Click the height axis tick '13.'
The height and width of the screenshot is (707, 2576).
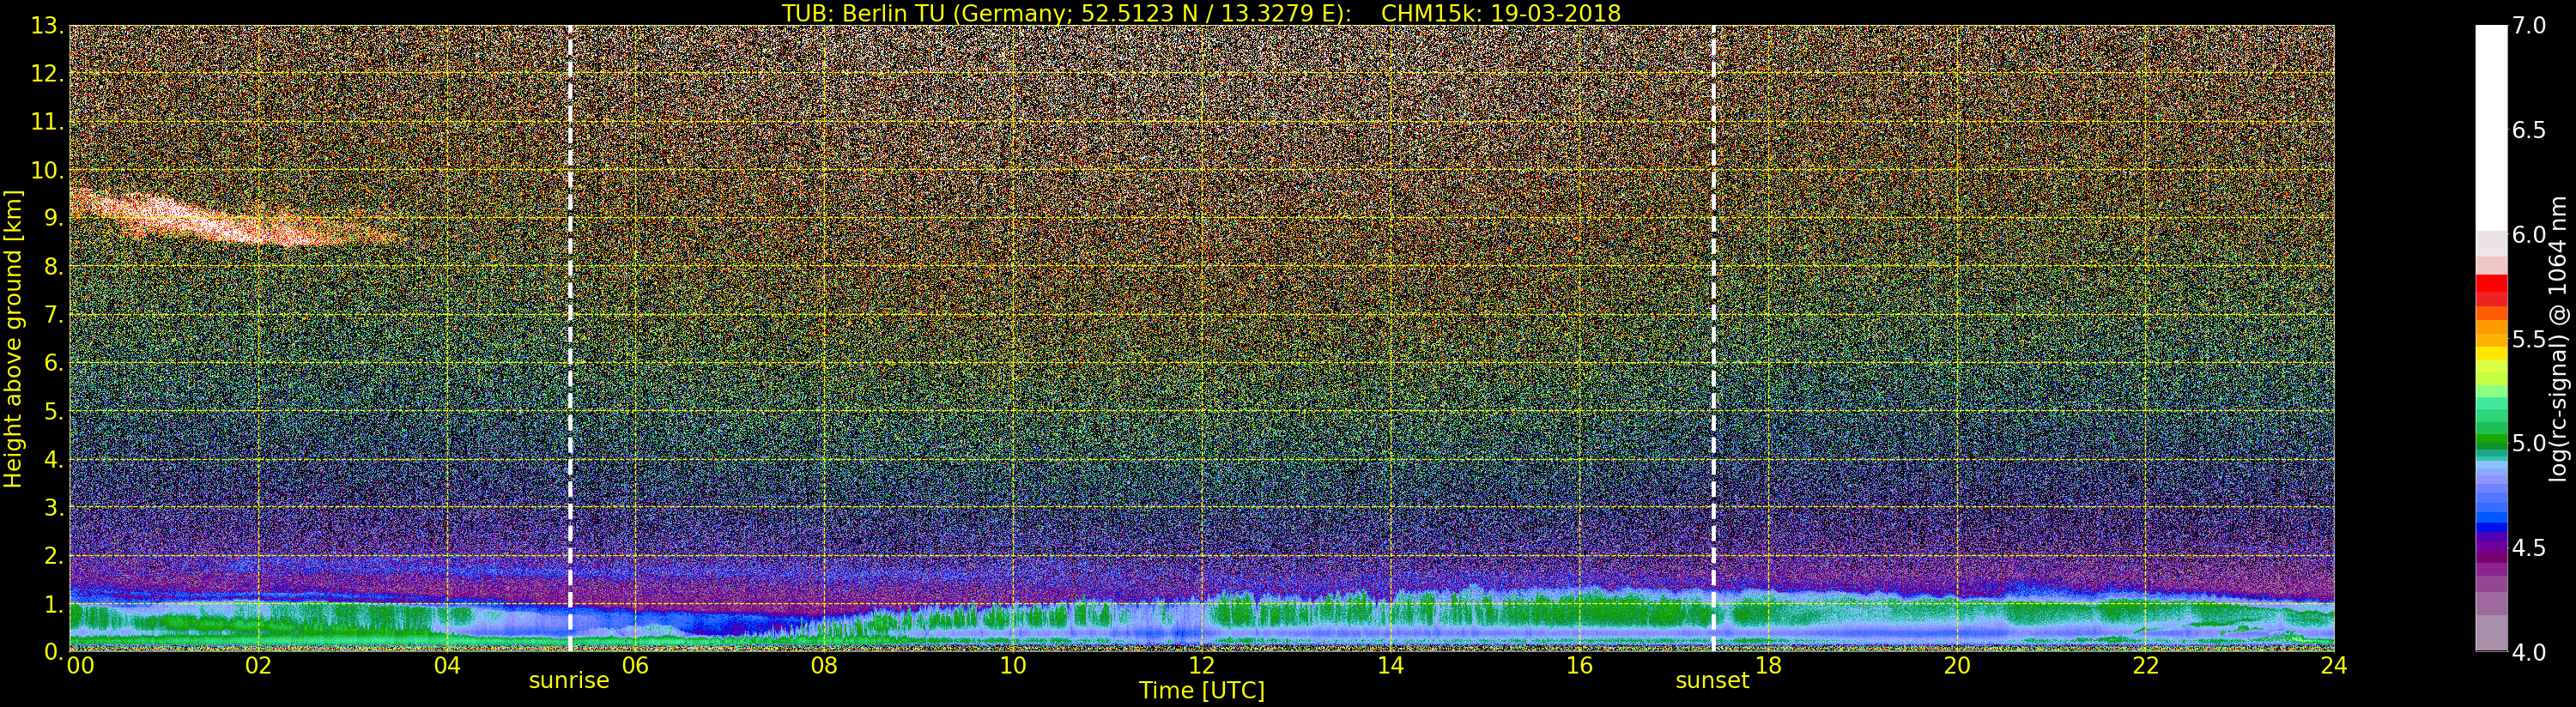coord(47,26)
